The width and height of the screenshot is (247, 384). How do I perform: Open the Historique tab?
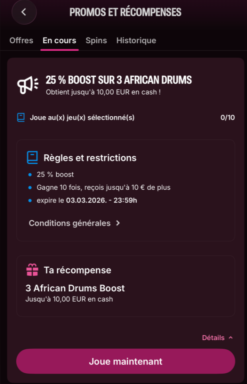click(136, 40)
